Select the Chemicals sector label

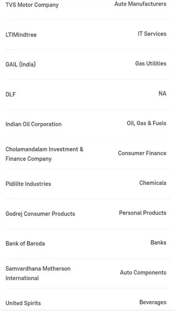pyautogui.click(x=153, y=183)
